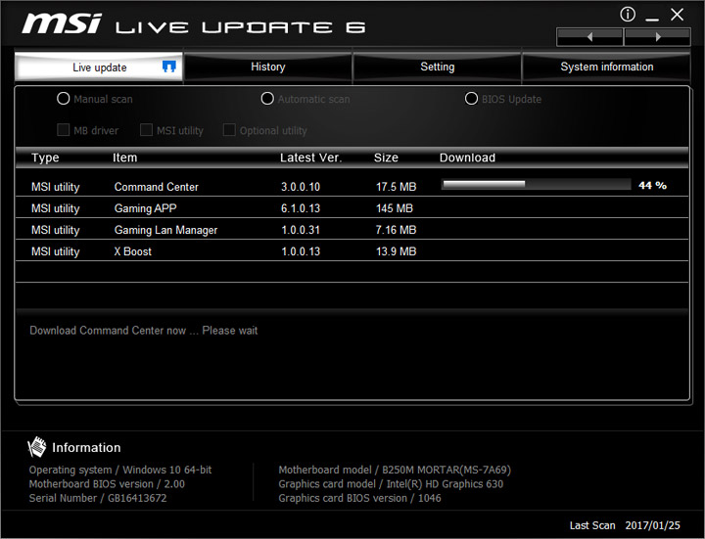
Task: Select the Gaming Lan Manager item
Action: [x=165, y=230]
